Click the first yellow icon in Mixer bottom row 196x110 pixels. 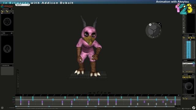point(183,71)
